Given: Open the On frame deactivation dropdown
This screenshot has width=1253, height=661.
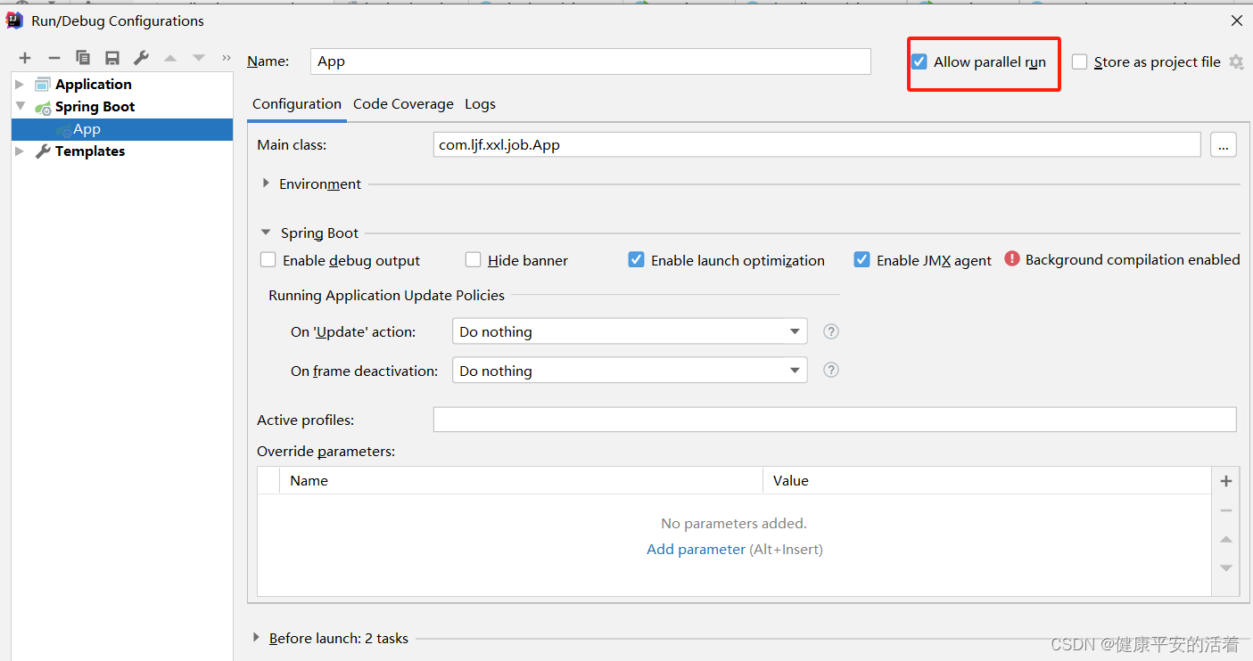Looking at the screenshot, I should point(630,371).
